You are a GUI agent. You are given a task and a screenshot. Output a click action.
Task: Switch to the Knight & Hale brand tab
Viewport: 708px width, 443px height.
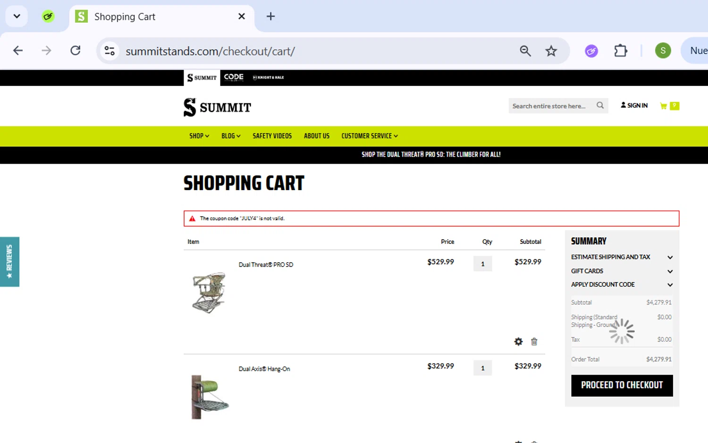269,77
